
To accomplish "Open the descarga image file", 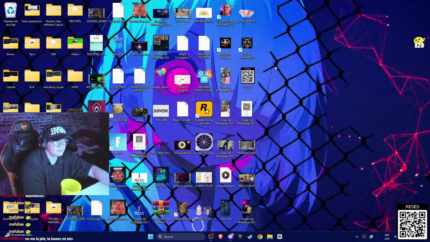I will click(x=118, y=46).
